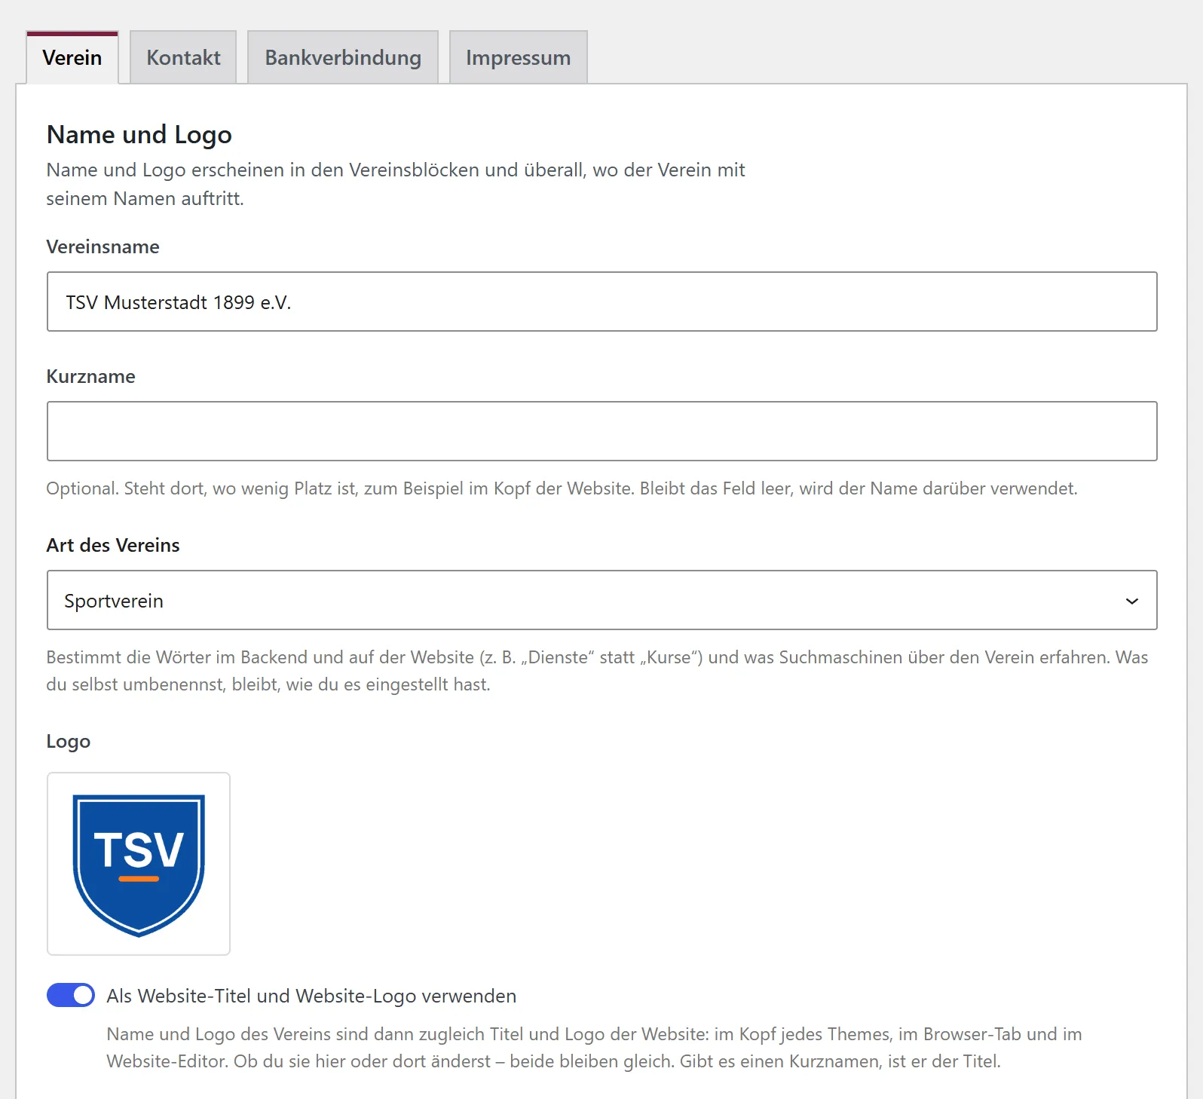
Task: Click the toggle description starting "Name und Logo des Vereins"
Action: click(594, 1048)
